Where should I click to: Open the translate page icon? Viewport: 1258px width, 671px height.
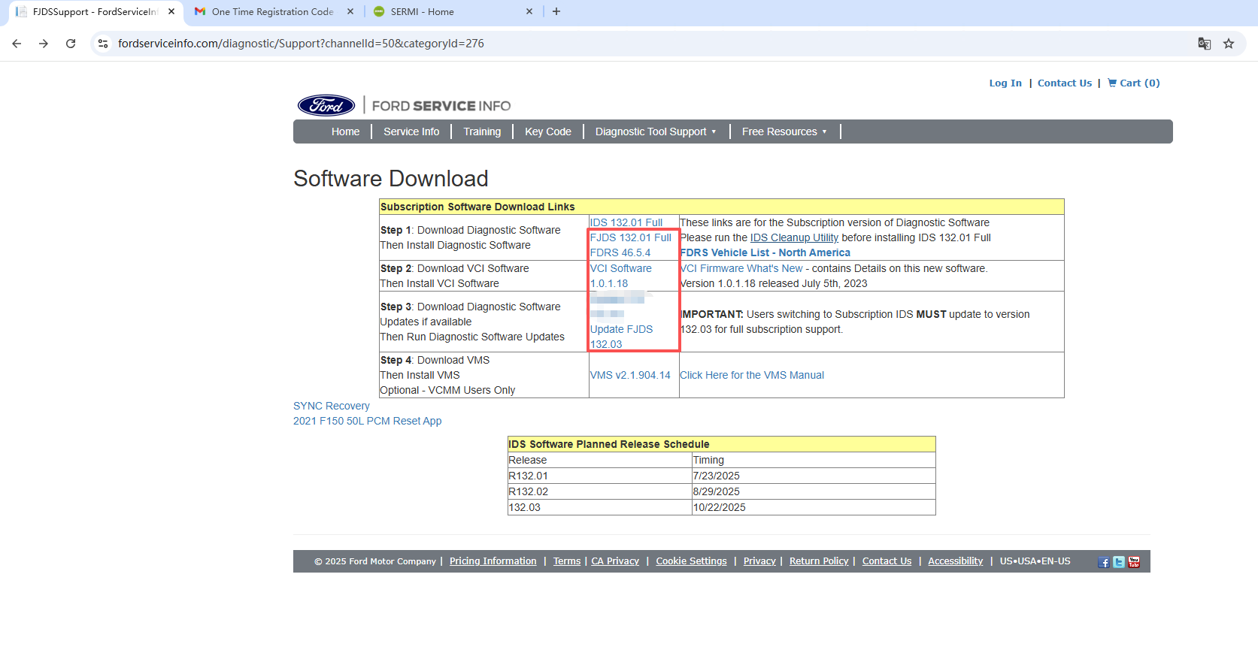tap(1204, 44)
